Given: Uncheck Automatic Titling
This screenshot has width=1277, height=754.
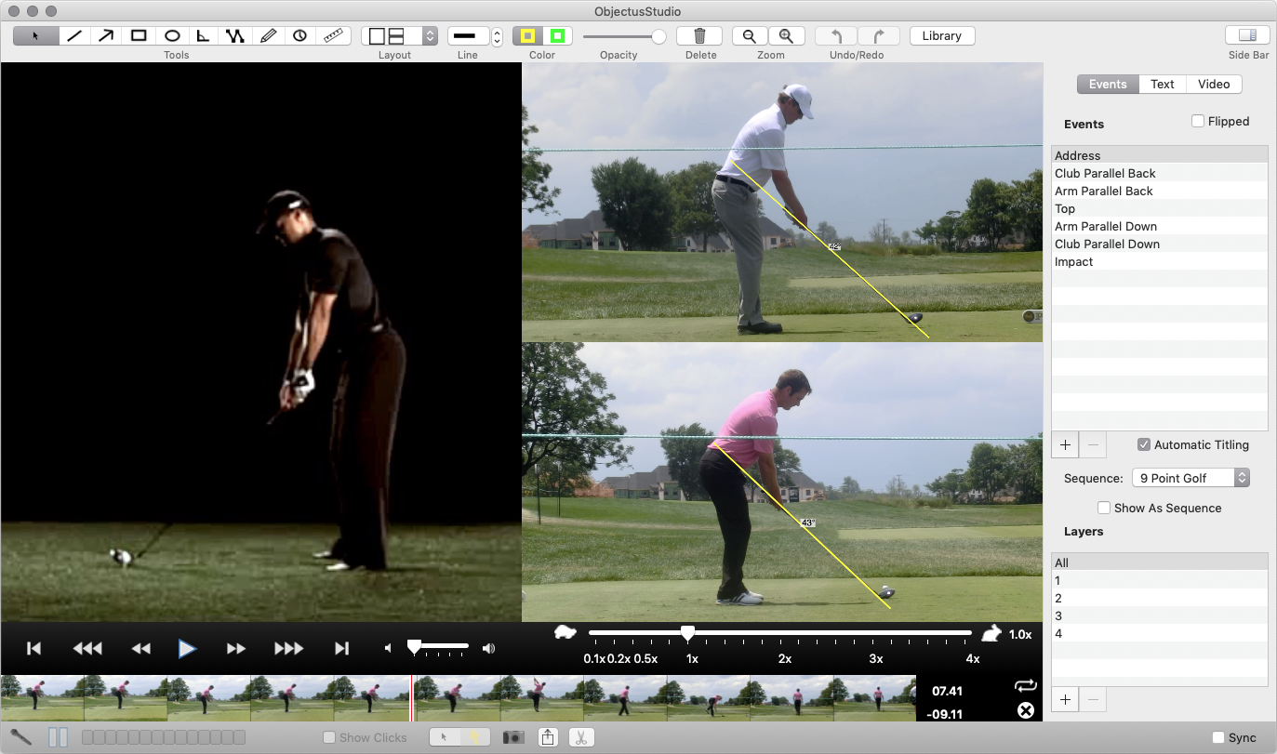Looking at the screenshot, I should click(x=1144, y=445).
